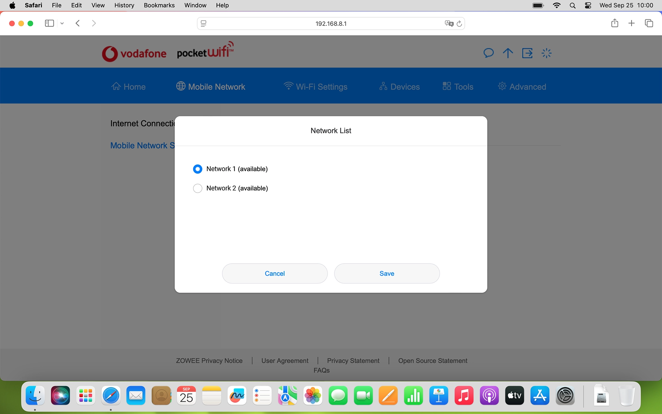Go to Wi-Fi Settings
This screenshot has height=414, width=662.
315,87
